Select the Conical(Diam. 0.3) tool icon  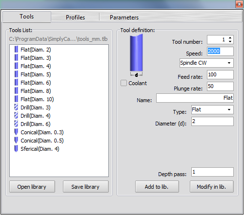click(16, 132)
